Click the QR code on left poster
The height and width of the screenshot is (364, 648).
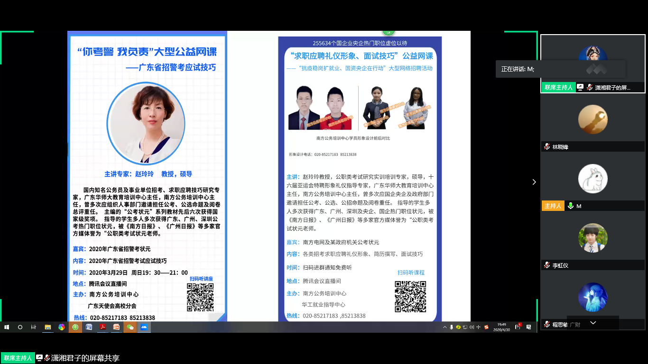point(200,297)
